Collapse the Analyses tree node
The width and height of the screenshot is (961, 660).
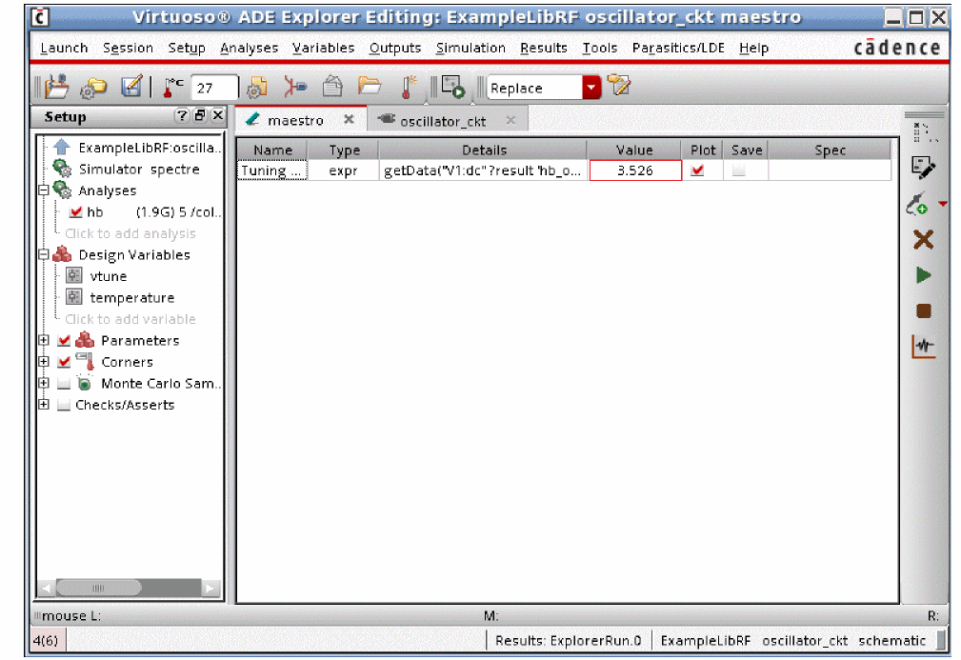[x=44, y=190]
